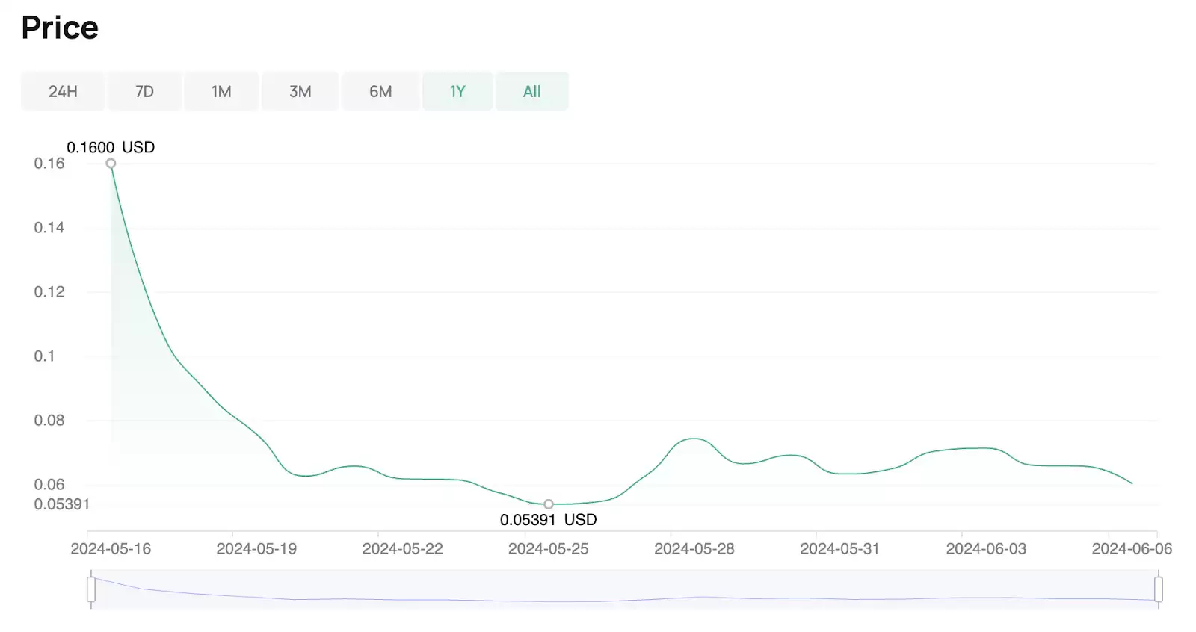1196x632 pixels.
Task: Click the Price heading
Action: click(60, 28)
